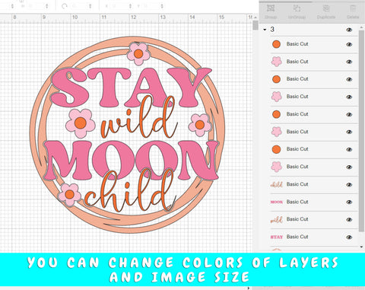This screenshot has height=290, width=365.
Task: Select the child layer thumbnail
Action: pyautogui.click(x=276, y=184)
